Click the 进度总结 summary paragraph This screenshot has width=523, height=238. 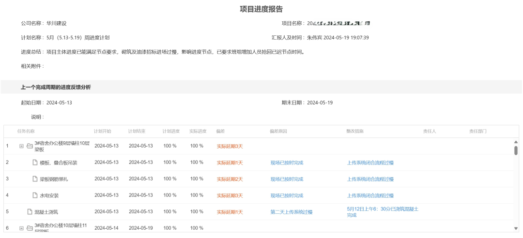click(175, 52)
